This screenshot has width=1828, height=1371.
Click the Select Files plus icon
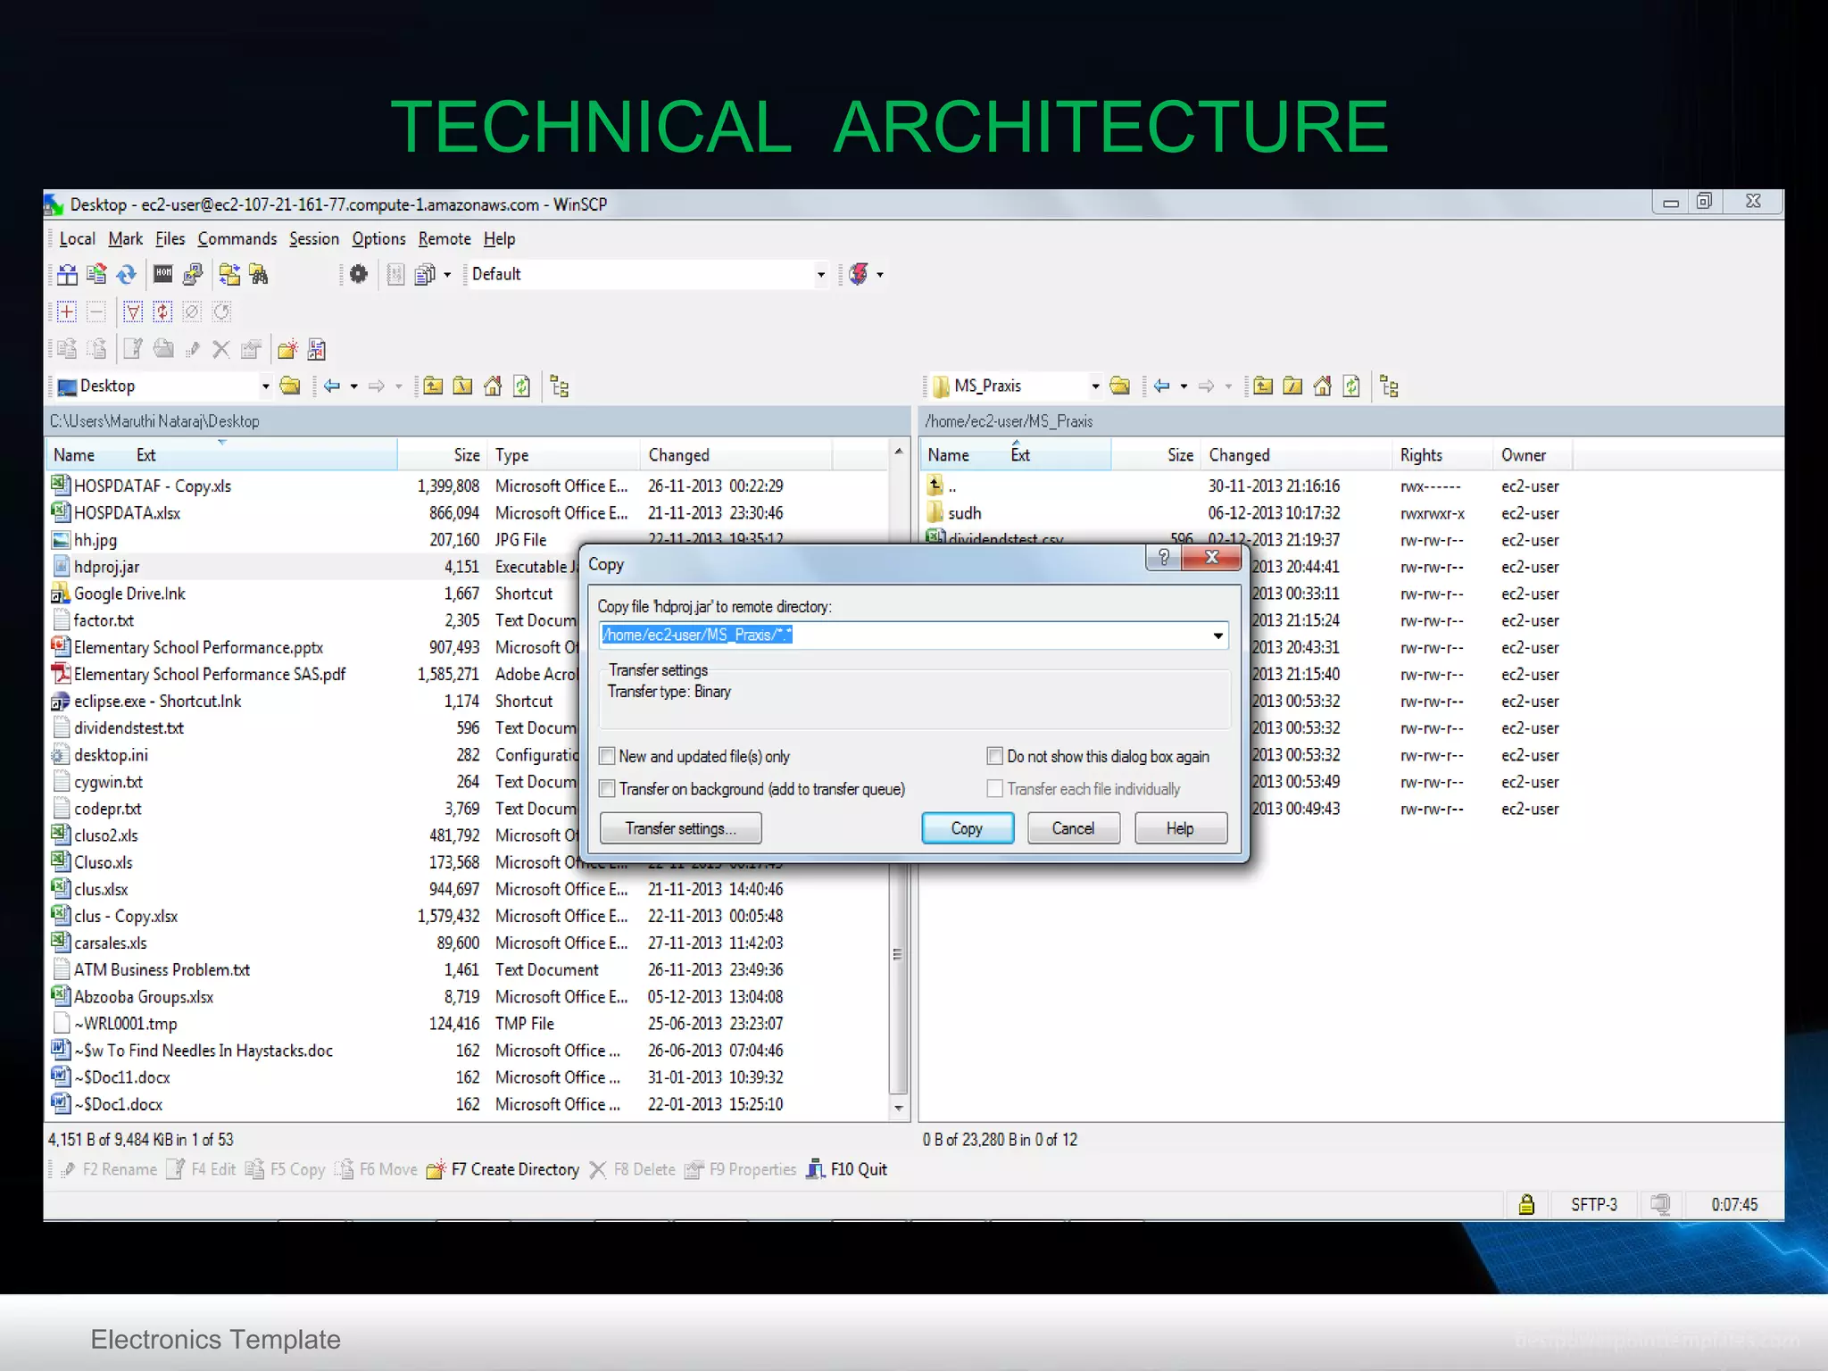(67, 312)
